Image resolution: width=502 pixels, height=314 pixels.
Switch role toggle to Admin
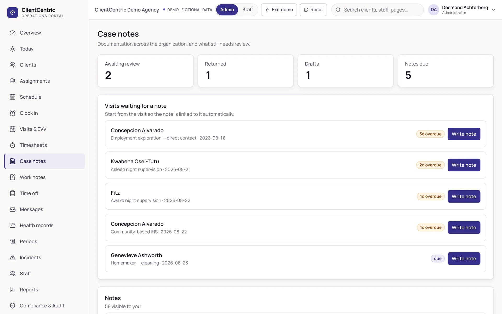coord(227,10)
